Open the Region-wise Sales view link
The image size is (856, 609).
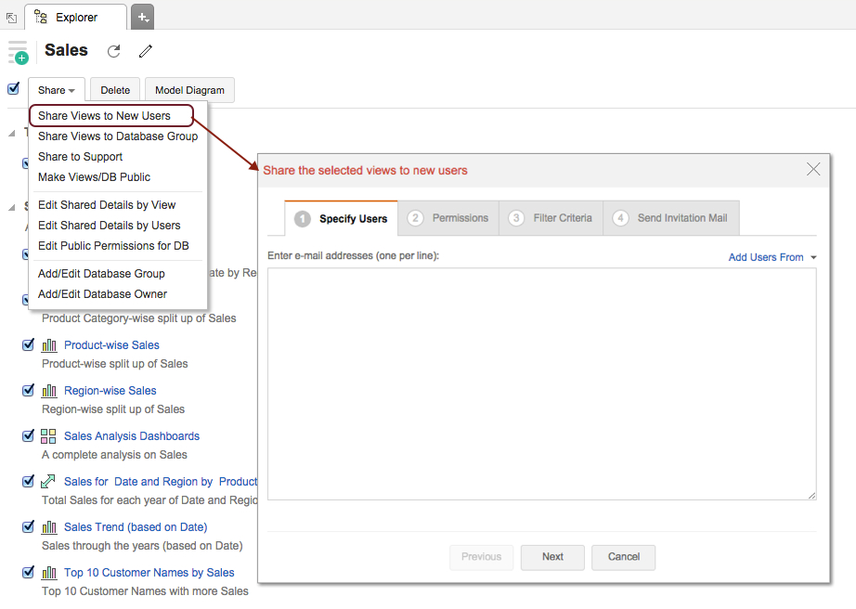(x=110, y=391)
